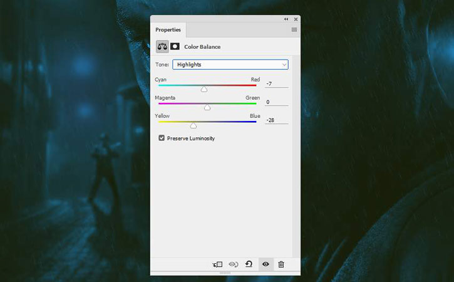
Task: Click the Yellow-Blue slider handle
Action: click(193, 125)
